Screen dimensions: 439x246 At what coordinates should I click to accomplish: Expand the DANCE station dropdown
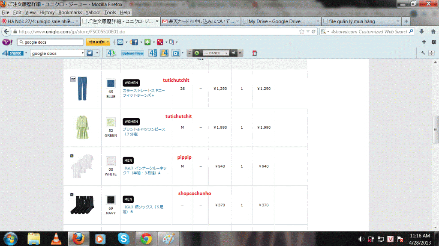[x=227, y=53]
